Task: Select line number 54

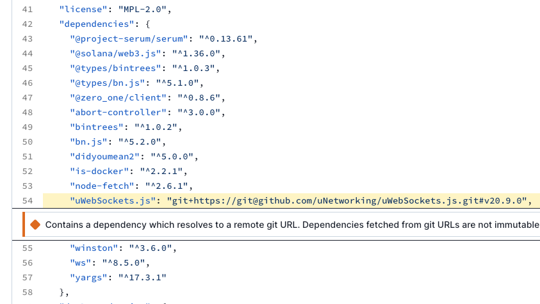Action: point(27,201)
